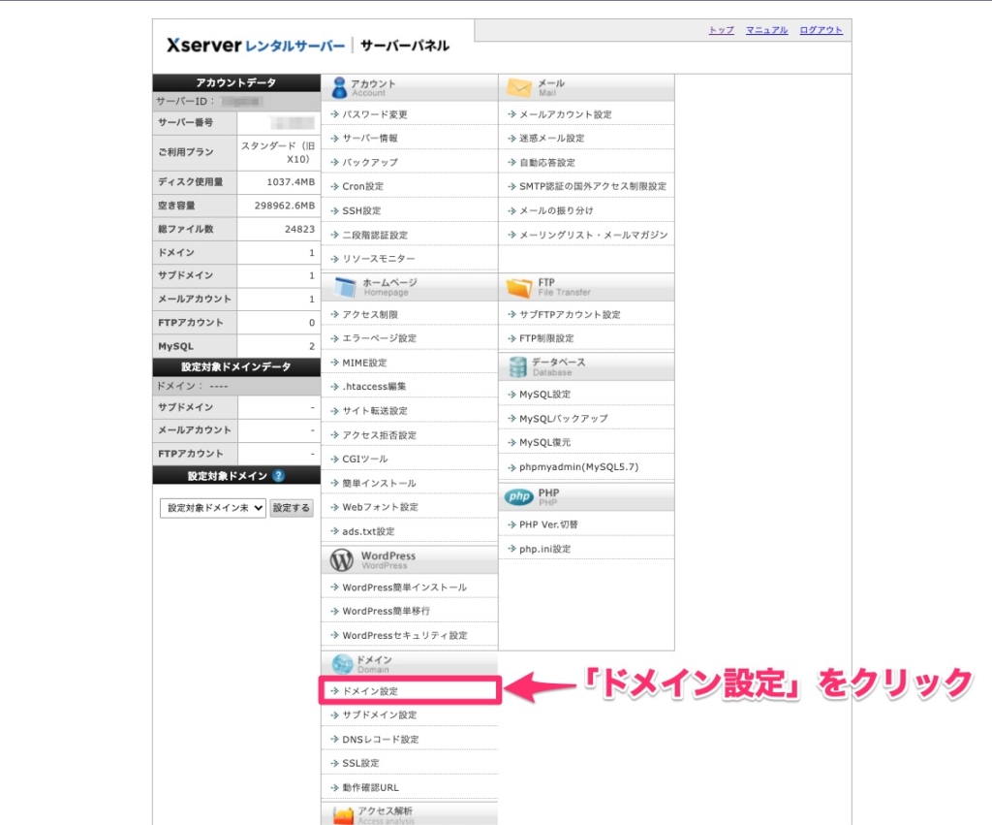Image resolution: width=992 pixels, height=825 pixels.
Task: Open the 設定対象ドメイン dropdown
Action: pyautogui.click(x=212, y=508)
